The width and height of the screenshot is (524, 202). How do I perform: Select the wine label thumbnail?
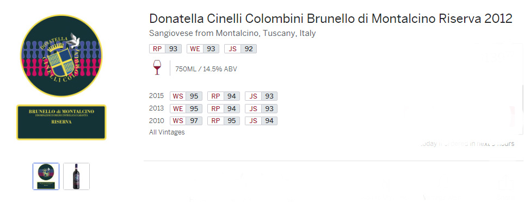tap(46, 176)
